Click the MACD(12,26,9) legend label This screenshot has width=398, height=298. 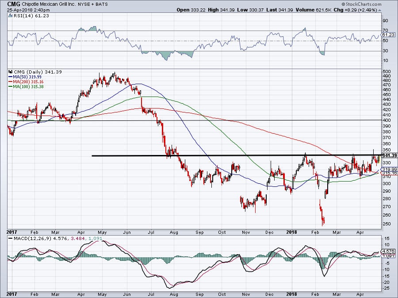(x=33, y=239)
